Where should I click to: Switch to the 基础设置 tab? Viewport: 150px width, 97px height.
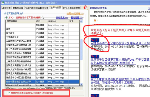(x=6, y=8)
